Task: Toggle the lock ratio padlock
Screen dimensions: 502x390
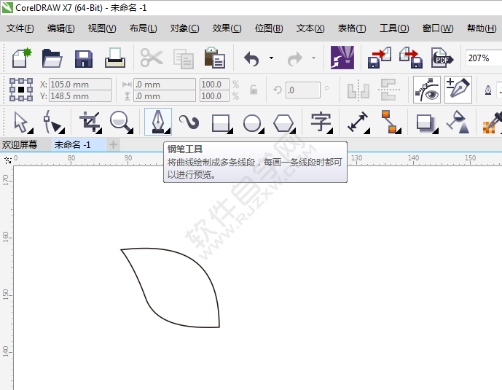Action: pyautogui.click(x=254, y=90)
